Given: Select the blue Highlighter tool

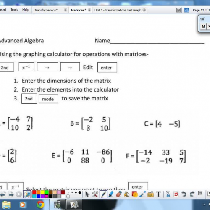Looking at the screenshot, I should tap(111, 194).
